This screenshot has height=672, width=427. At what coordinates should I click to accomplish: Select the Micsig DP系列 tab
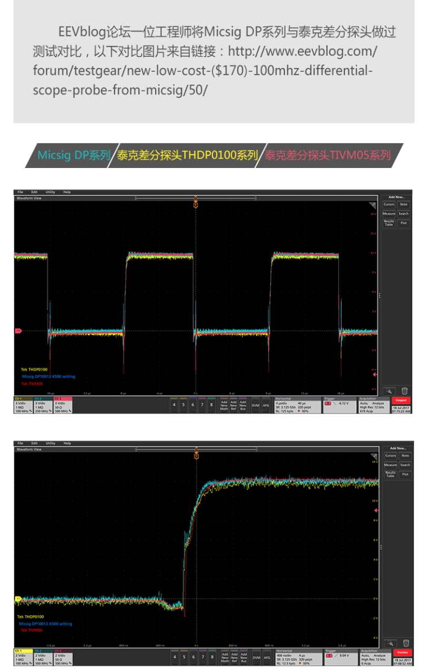pyautogui.click(x=73, y=156)
